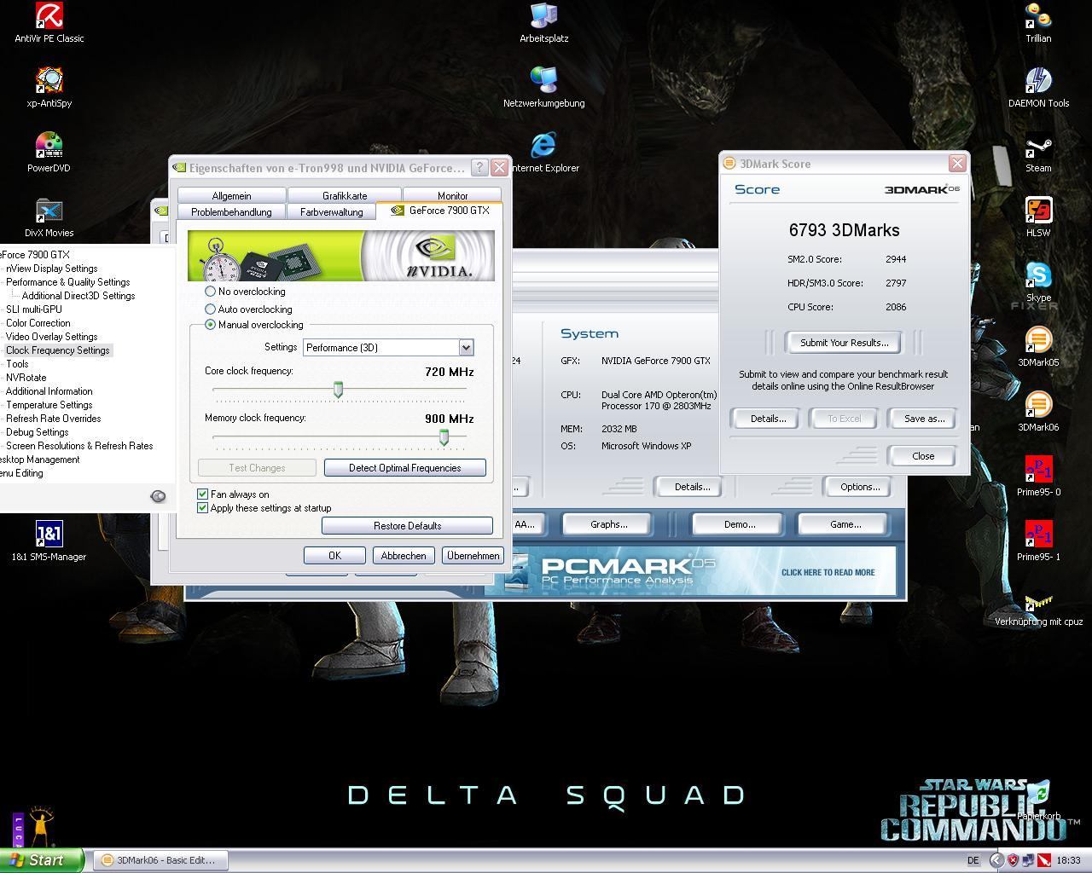
Task: Select Color Correction item
Action: pyautogui.click(x=38, y=323)
